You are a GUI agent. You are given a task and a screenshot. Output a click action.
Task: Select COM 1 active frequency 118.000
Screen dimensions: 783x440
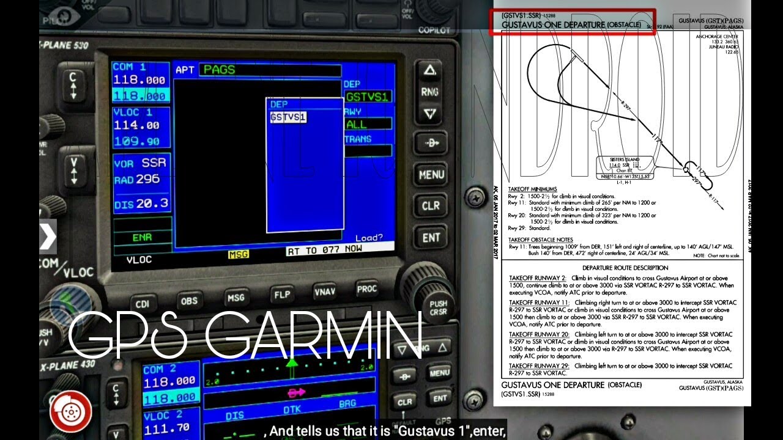[x=139, y=80]
